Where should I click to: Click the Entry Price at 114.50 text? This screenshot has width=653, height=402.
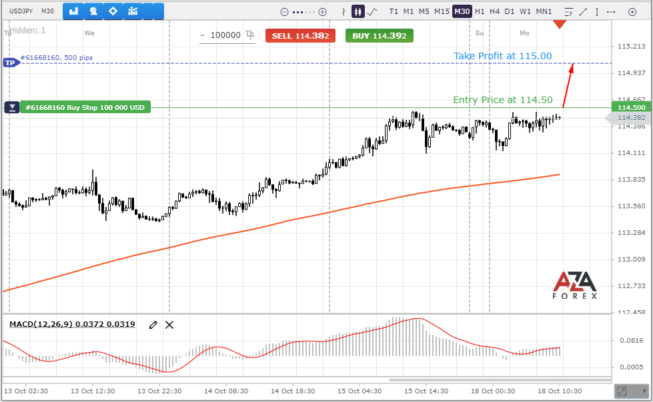[503, 100]
